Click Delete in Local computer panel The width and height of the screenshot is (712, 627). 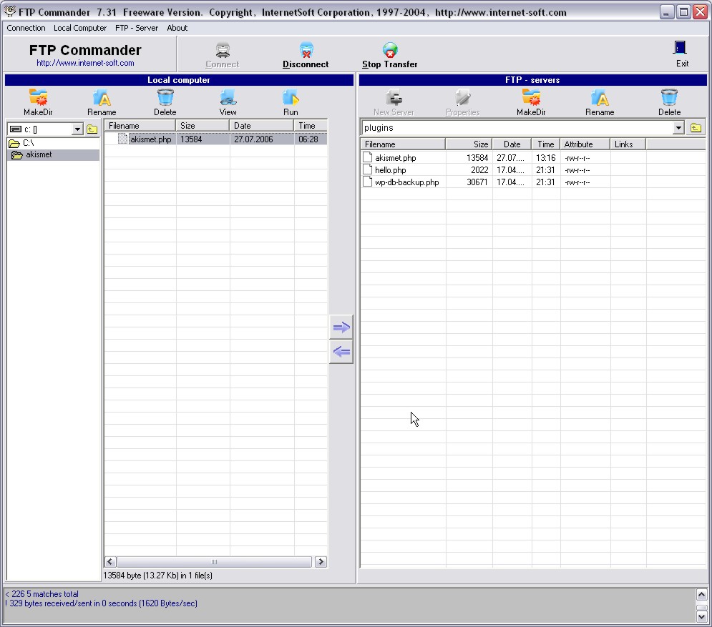pos(165,102)
